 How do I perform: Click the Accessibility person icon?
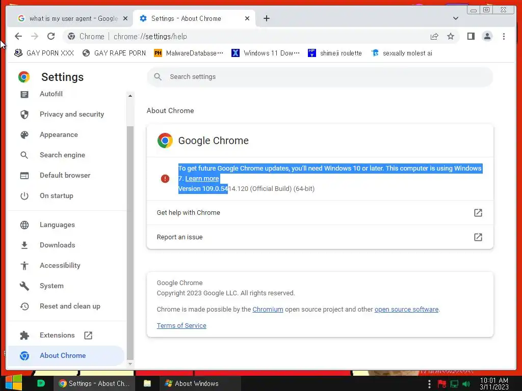coord(24,265)
